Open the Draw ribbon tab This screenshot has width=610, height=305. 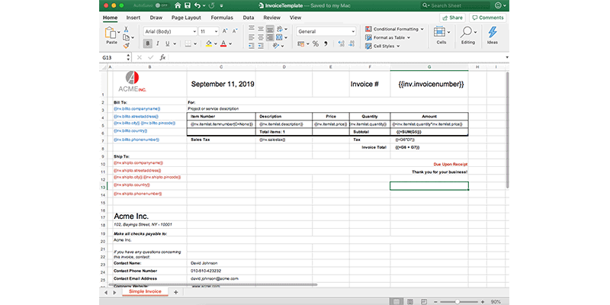156,18
